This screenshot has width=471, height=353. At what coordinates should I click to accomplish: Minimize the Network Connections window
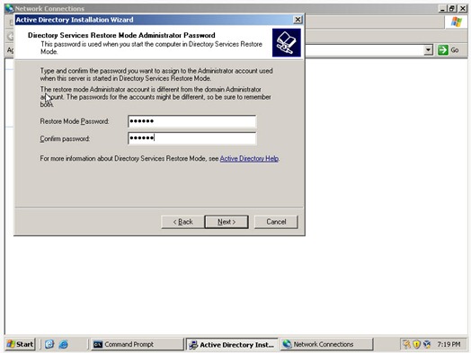[x=443, y=9]
